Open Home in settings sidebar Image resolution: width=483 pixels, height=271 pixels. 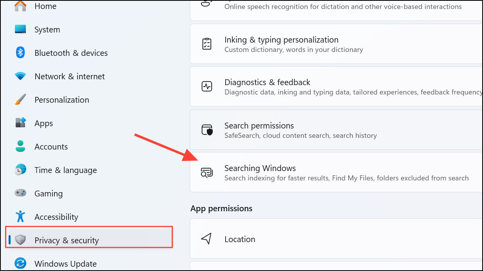click(x=45, y=6)
